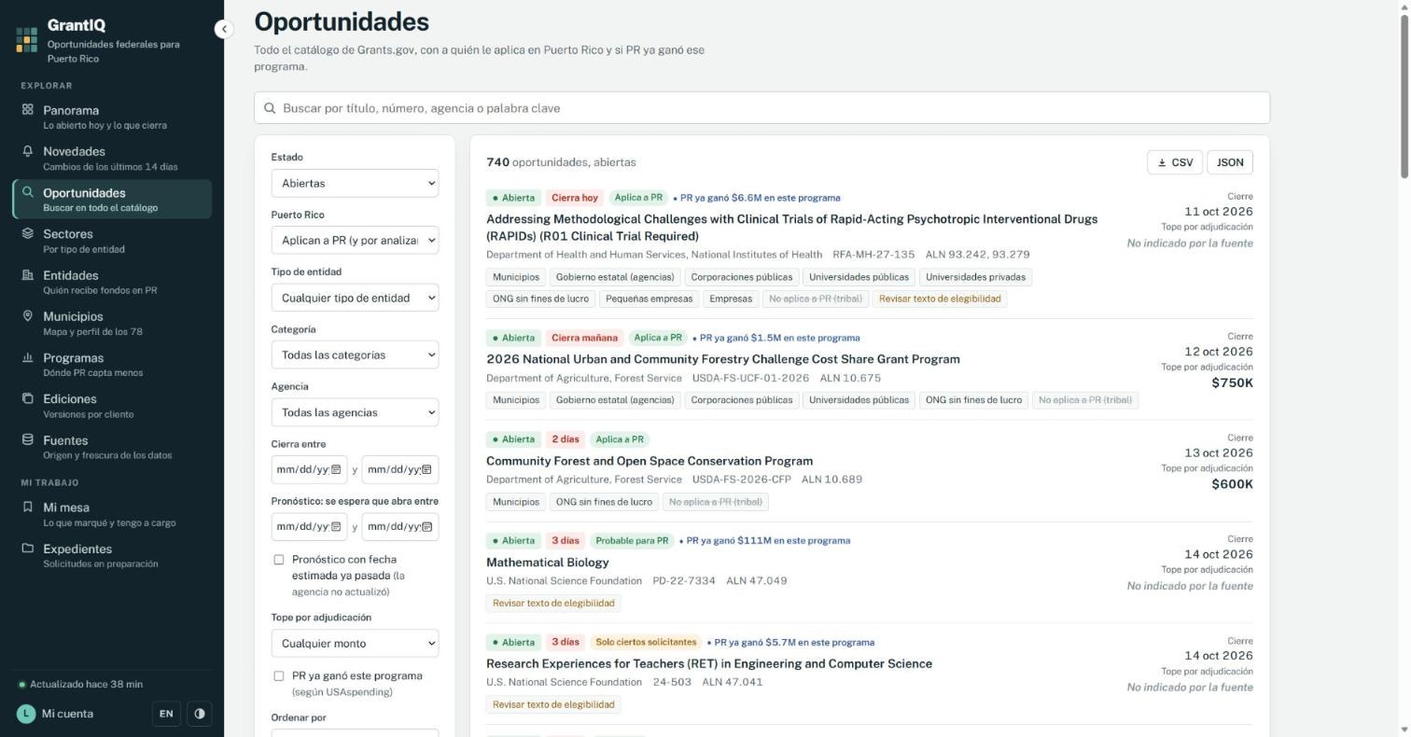Expand the Agencia dropdown
Viewport: 1411px width, 737px height.
pyautogui.click(x=355, y=412)
